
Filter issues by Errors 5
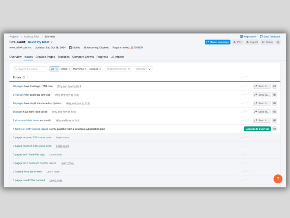[65, 69]
